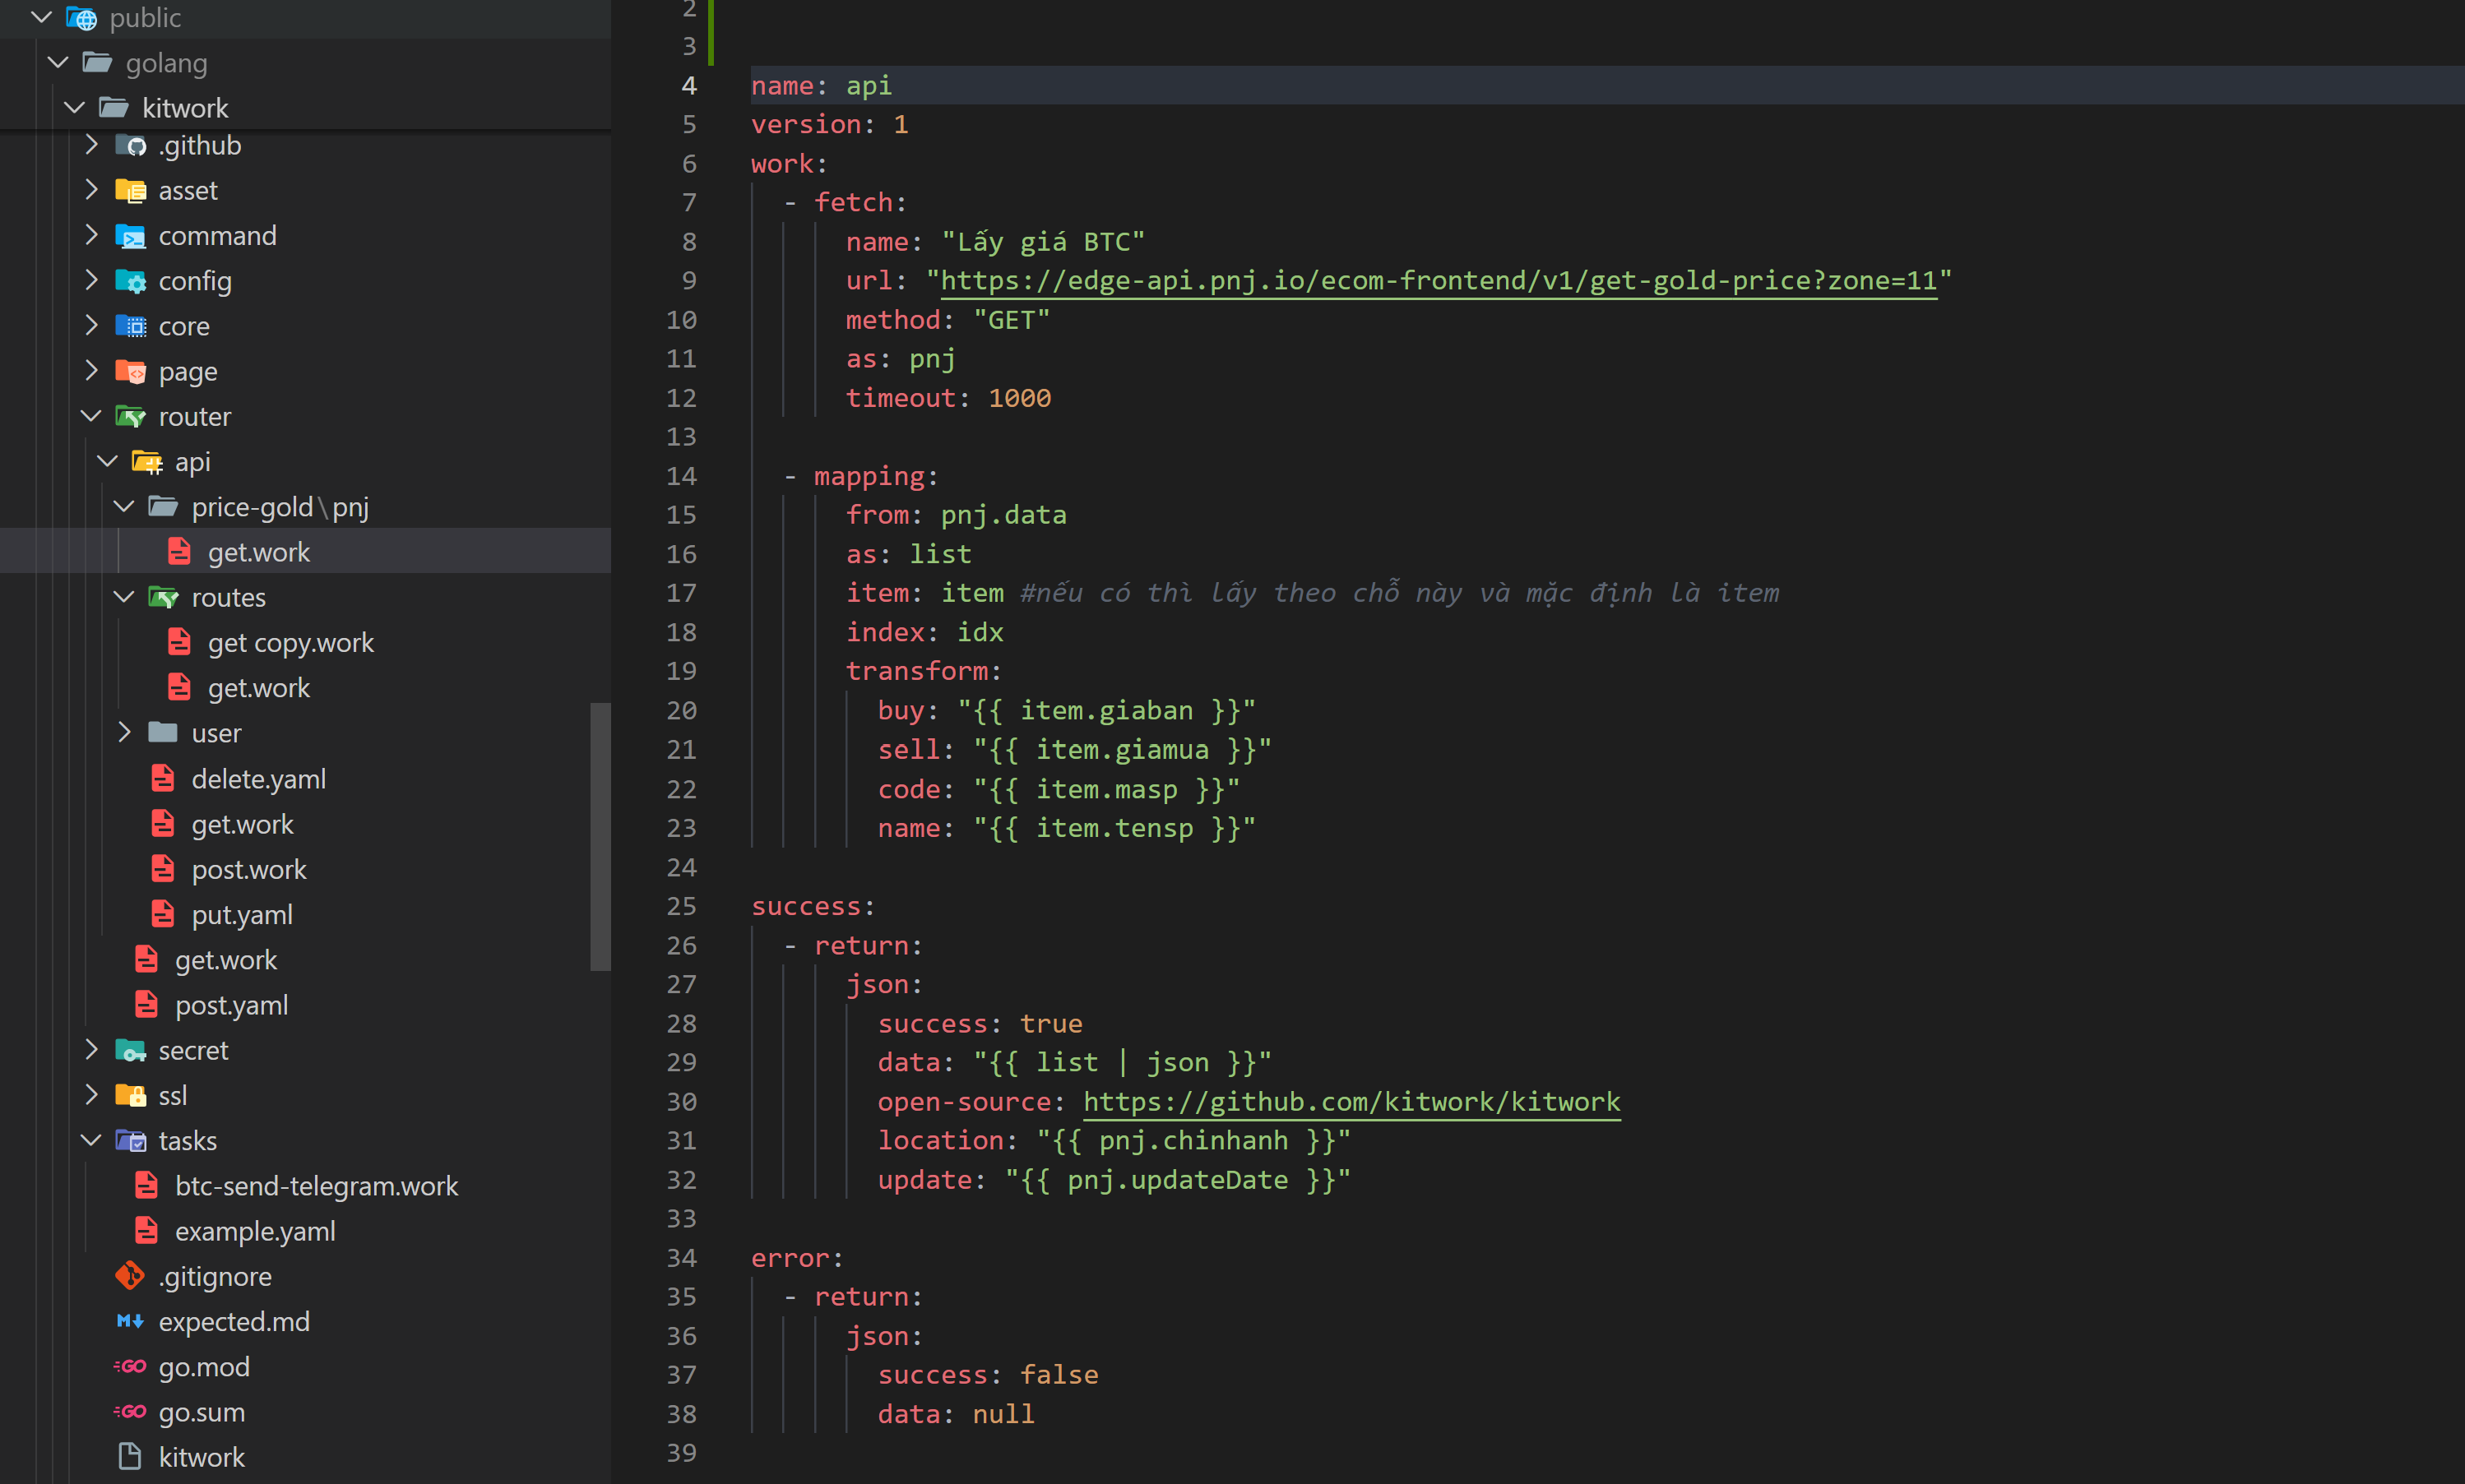Follow the github.com/kitwork/kitwork link
Screen dimensions: 2465x1484
coord(1351,1101)
